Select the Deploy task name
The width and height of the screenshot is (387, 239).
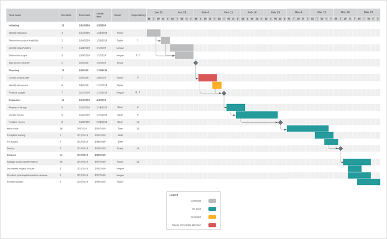pos(11,148)
